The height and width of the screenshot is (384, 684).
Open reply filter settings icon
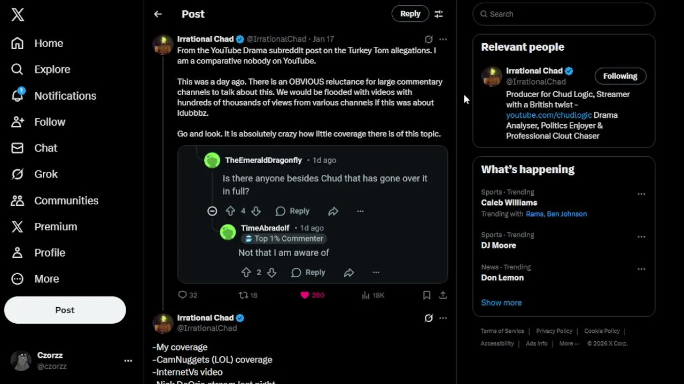click(439, 14)
